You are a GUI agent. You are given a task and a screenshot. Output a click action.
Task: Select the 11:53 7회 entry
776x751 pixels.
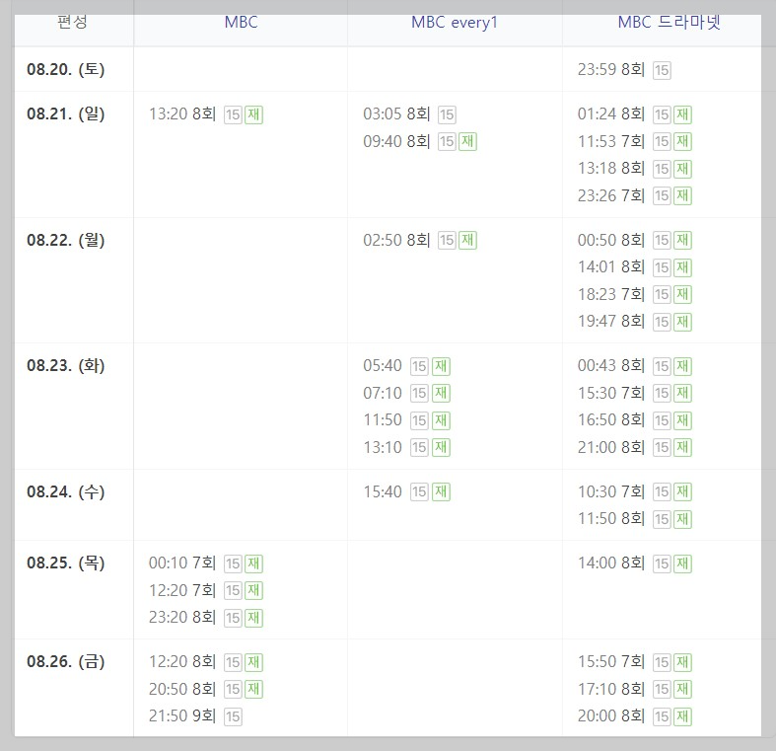pos(611,142)
